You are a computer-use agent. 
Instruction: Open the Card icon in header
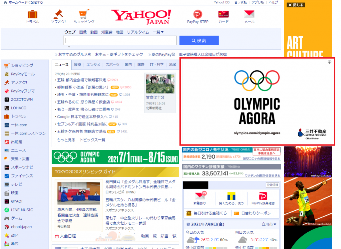click(223, 14)
